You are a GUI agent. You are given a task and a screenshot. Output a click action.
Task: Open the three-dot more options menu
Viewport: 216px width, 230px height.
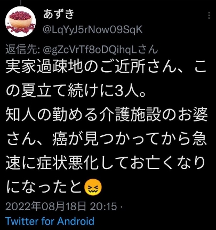(209, 16)
